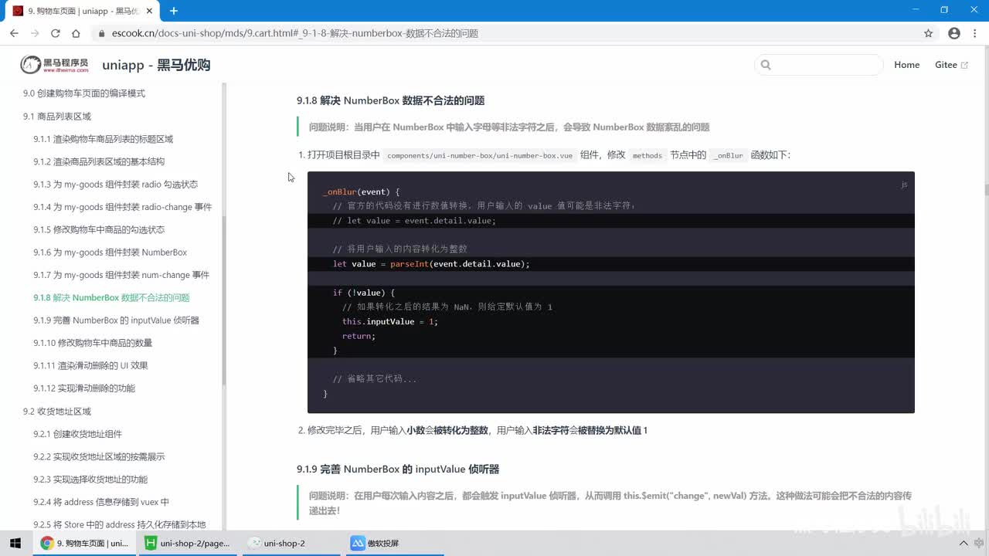Image resolution: width=989 pixels, height=556 pixels.
Task: Click the 9.1.8 解决 NumberBox heading
Action: tap(390, 100)
